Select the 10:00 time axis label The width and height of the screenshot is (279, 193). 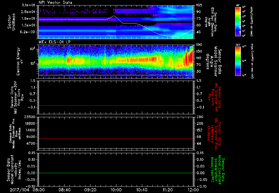pyautogui.click(x=116, y=189)
